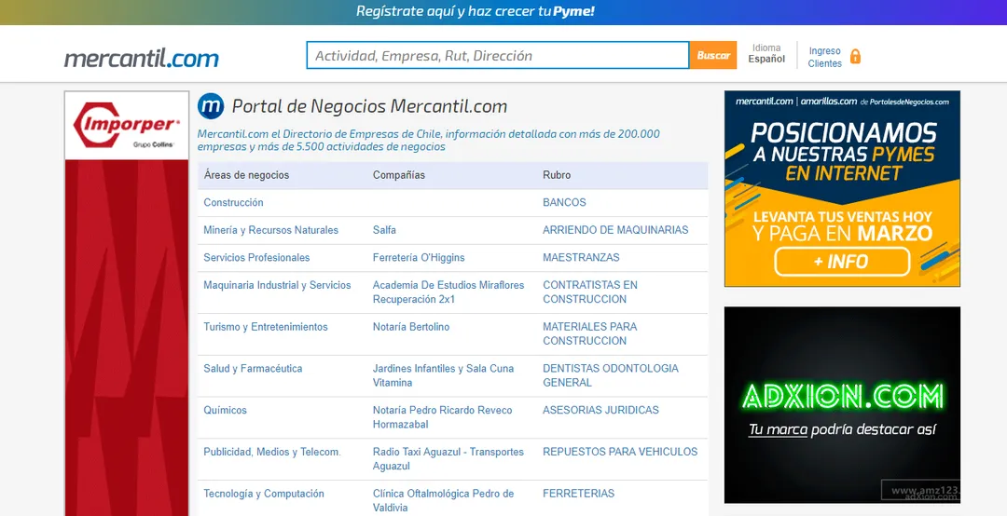The width and height of the screenshot is (1007, 516).
Task: Open DENTISTAS ODONTOLOGIA GENERAL rubro
Action: pyautogui.click(x=610, y=375)
